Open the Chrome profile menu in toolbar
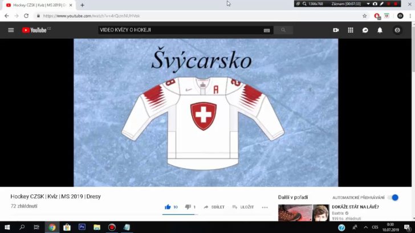This screenshot has width=415, height=233. click(x=400, y=16)
